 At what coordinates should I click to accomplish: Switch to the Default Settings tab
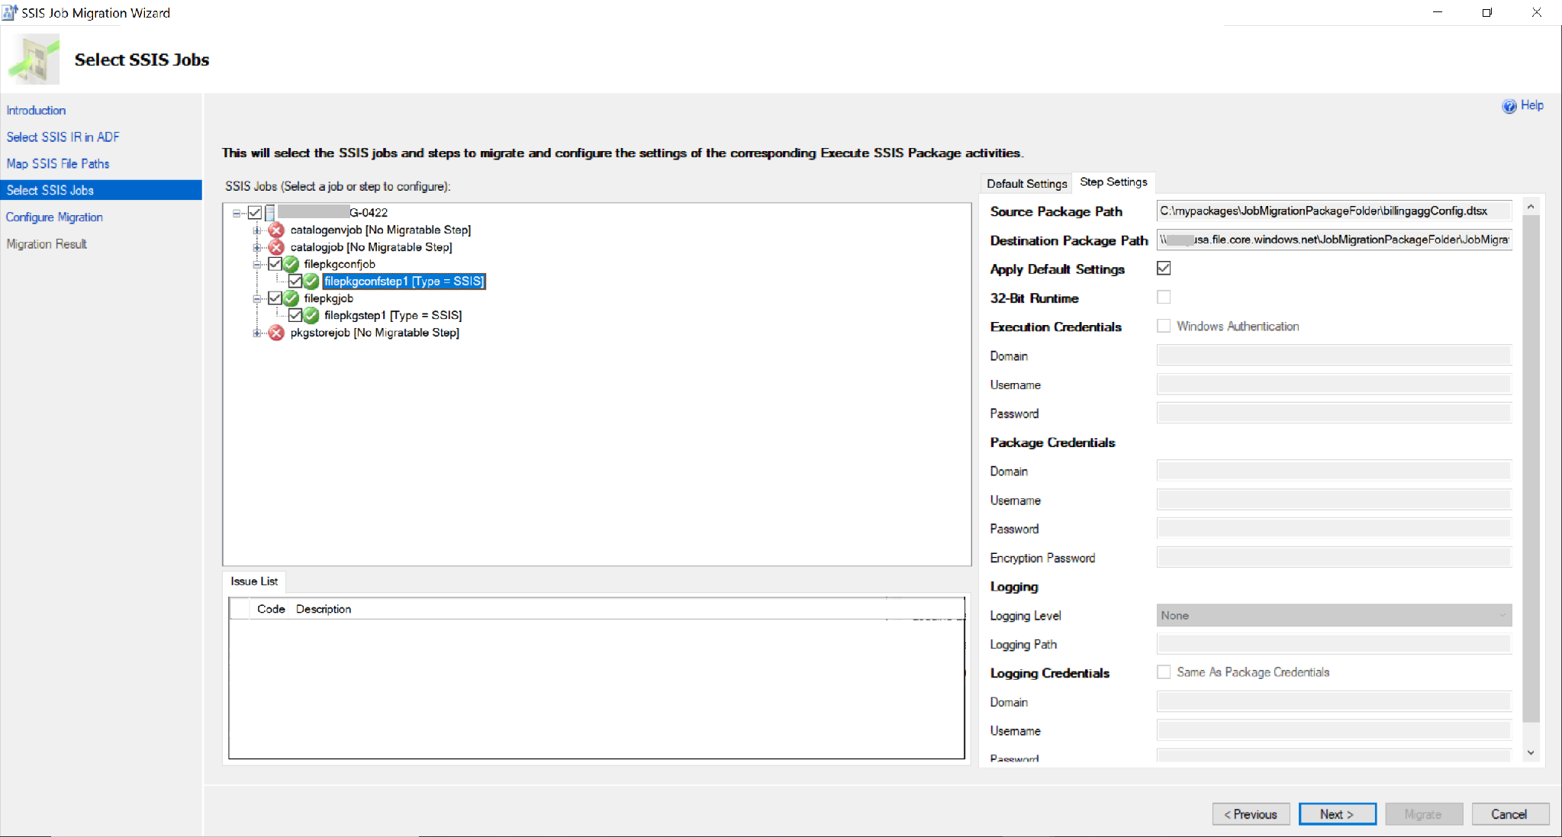coord(1026,182)
